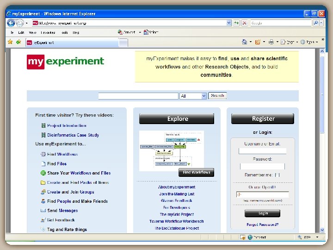Image resolution: width=333 pixels, height=250 pixels.
Task: Open the Project Introduction video link
Action: coord(67,125)
